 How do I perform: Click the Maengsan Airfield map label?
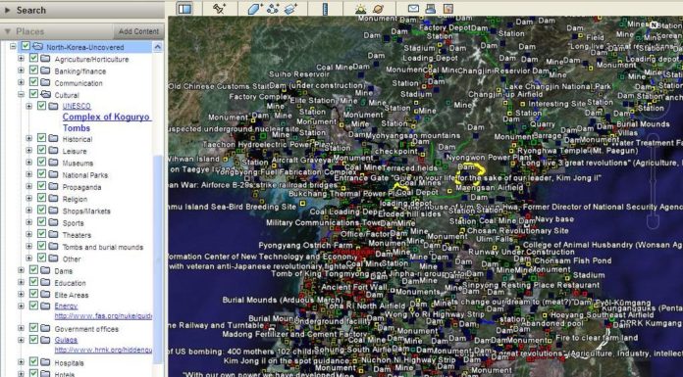click(x=489, y=187)
